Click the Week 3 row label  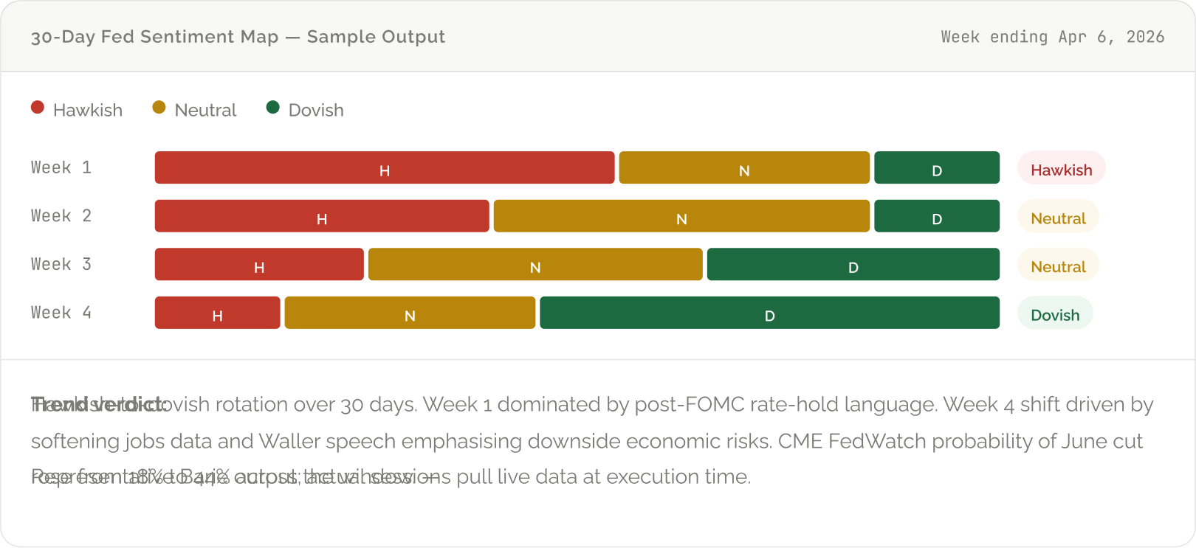61,264
